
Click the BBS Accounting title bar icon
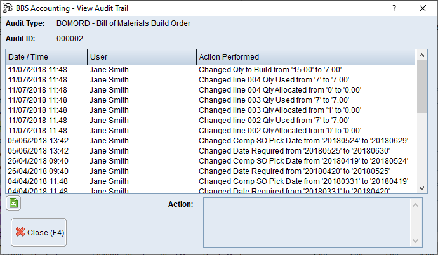[8, 8]
